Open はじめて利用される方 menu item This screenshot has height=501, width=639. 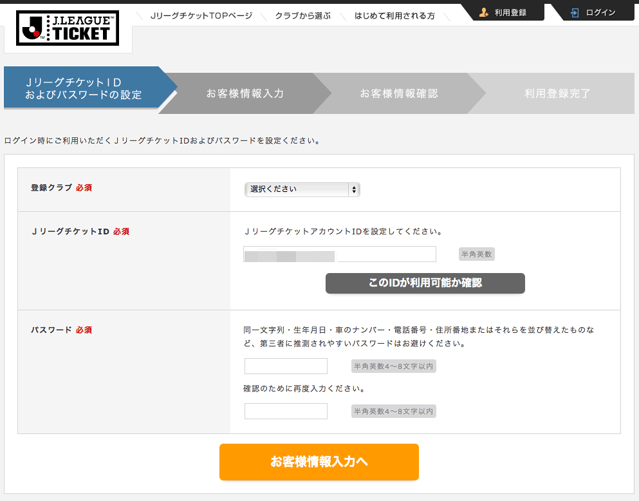(x=394, y=16)
